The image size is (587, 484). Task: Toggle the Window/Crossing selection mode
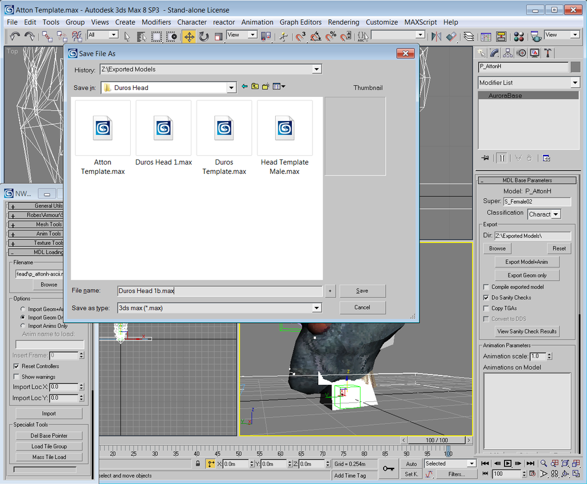(x=171, y=36)
